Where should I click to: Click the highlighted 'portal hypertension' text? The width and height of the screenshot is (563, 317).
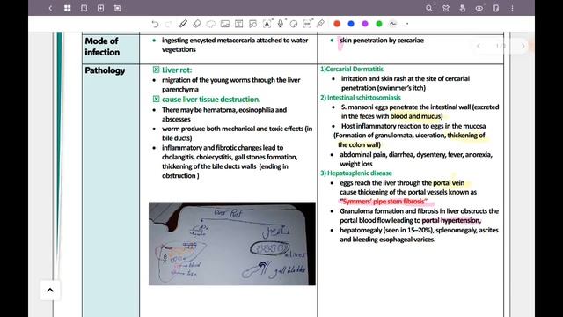coord(451,221)
